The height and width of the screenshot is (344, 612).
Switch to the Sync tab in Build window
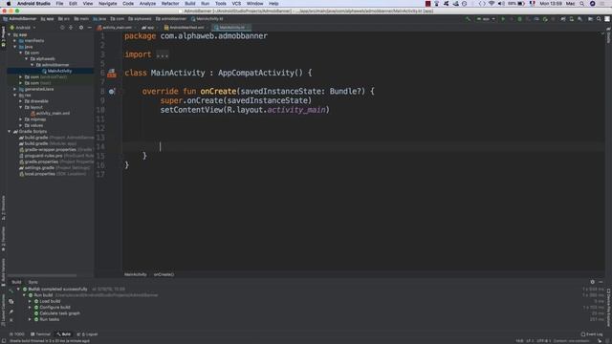[33, 282]
